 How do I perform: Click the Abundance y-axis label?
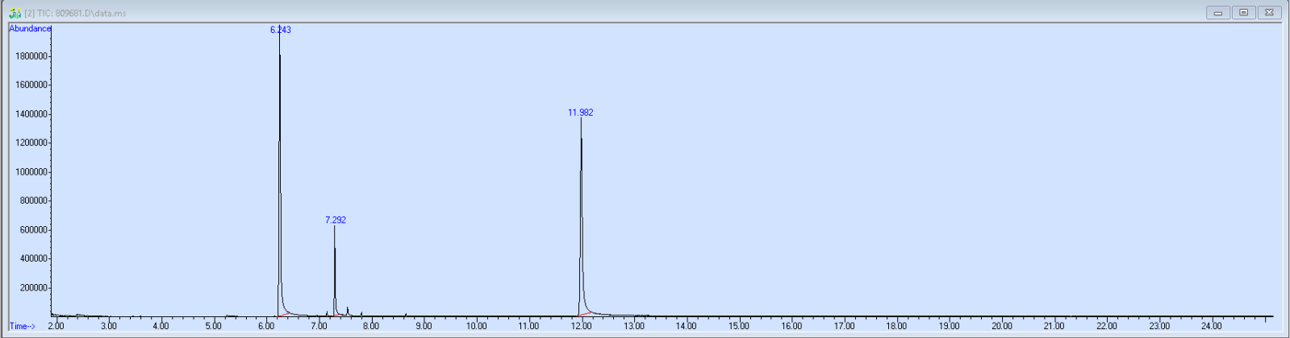point(30,29)
